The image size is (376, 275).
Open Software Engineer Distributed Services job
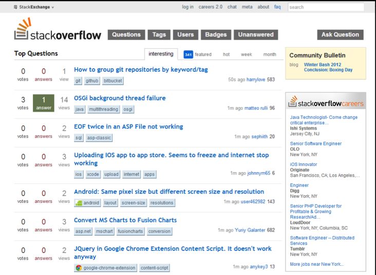click(322, 241)
